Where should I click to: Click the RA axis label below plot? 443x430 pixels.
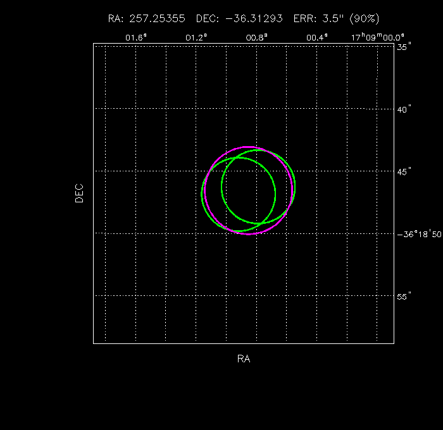tap(244, 359)
